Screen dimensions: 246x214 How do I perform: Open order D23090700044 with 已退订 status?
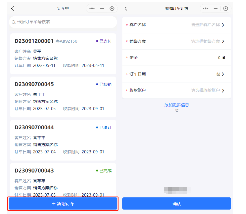coord(63,140)
